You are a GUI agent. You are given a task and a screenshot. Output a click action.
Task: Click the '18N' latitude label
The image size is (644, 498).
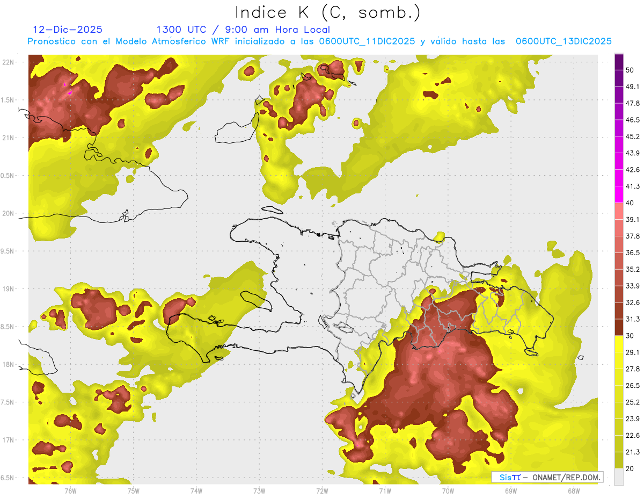9,365
